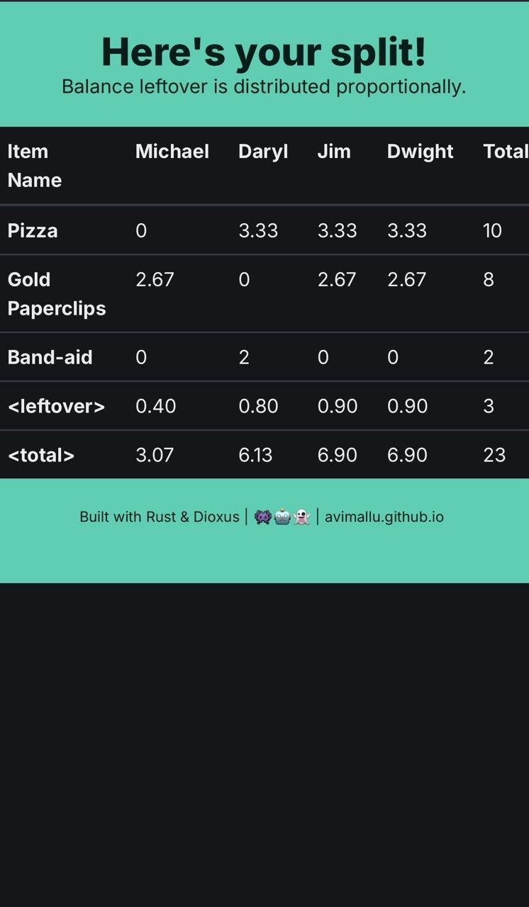Click the "Built with Rust & Dioxus" text
This screenshot has width=529, height=907.
tap(160, 517)
